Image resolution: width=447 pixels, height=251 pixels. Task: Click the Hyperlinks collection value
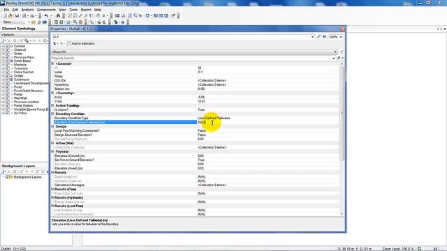212,85
